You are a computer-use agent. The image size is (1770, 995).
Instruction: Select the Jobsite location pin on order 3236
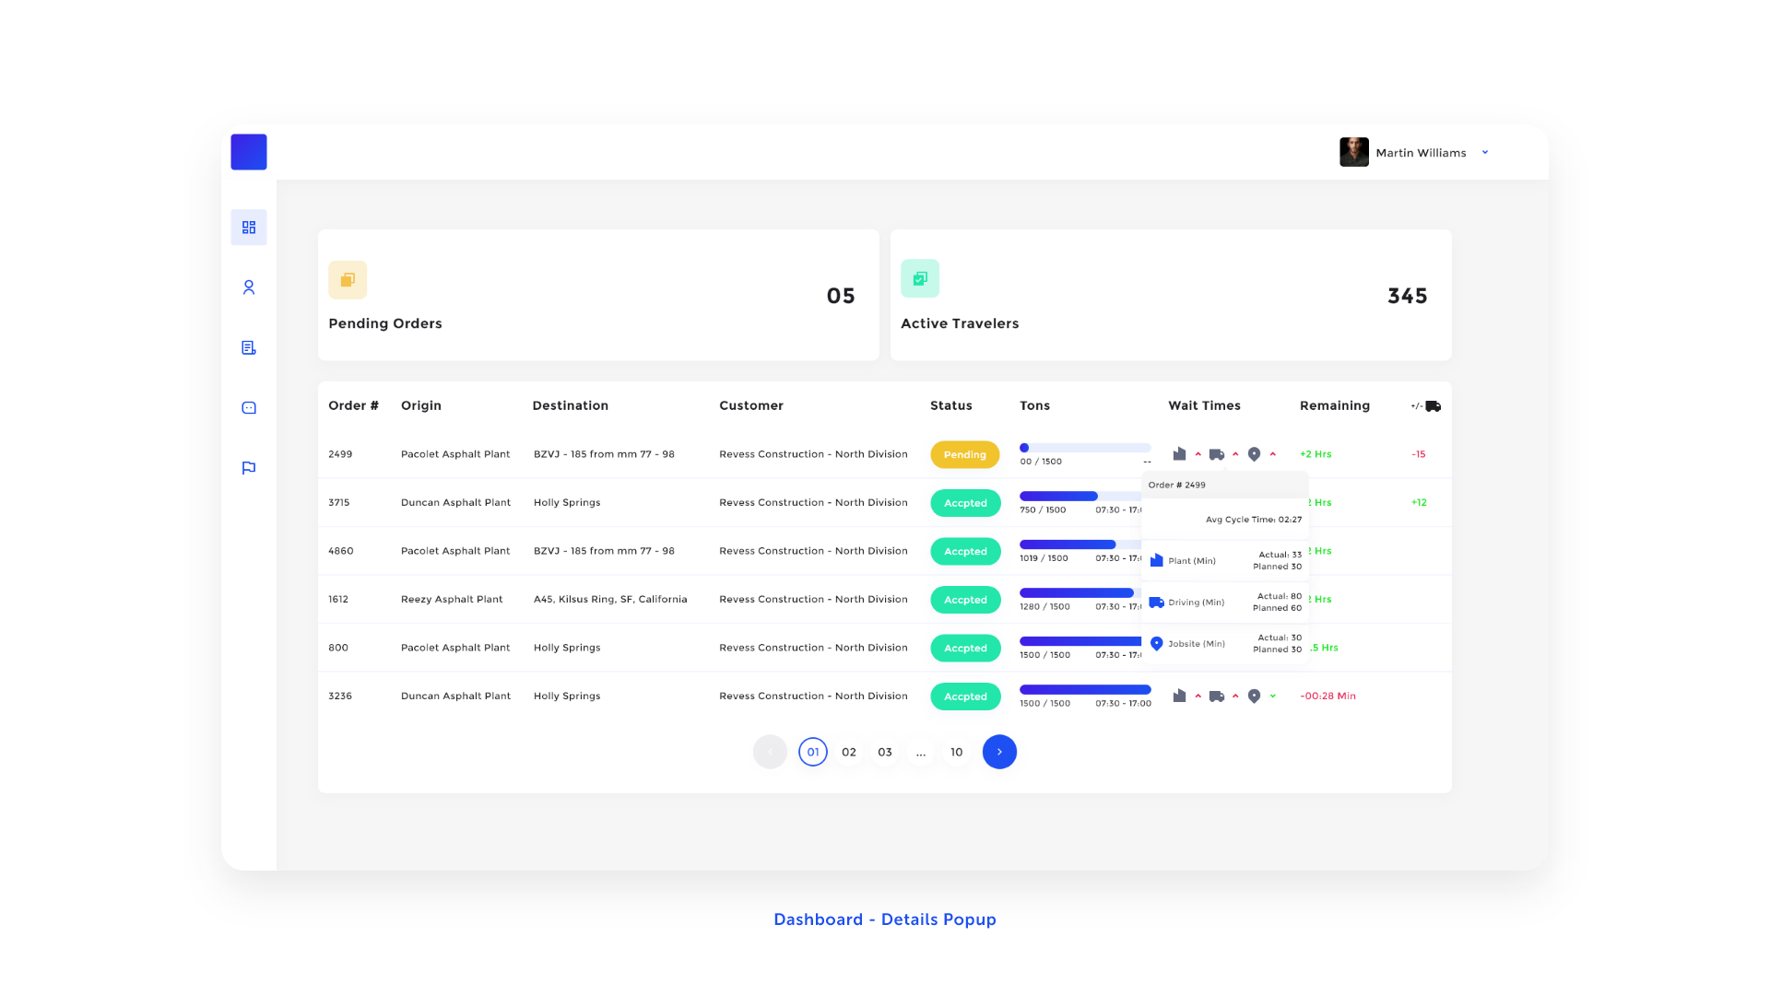1254,696
